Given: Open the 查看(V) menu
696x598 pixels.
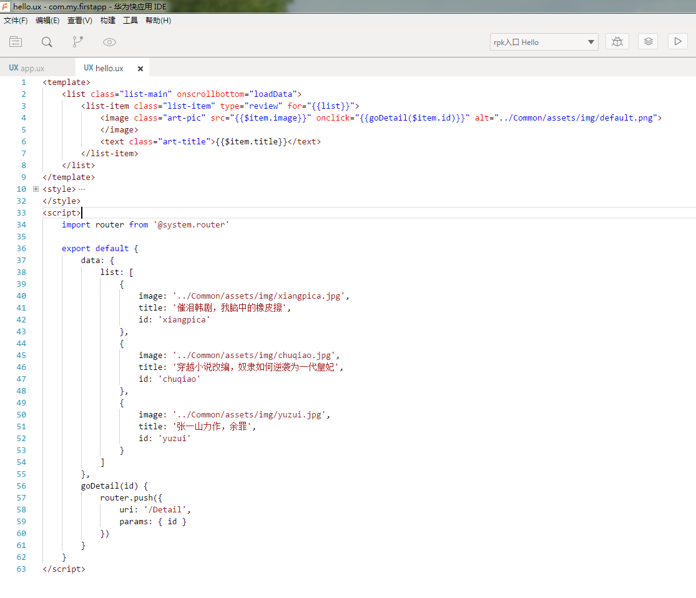Looking at the screenshot, I should pos(80,21).
